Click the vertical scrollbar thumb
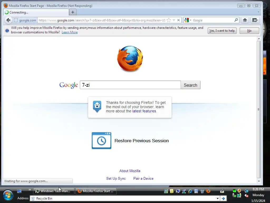Viewport: 270px width, 203px height. [259, 109]
